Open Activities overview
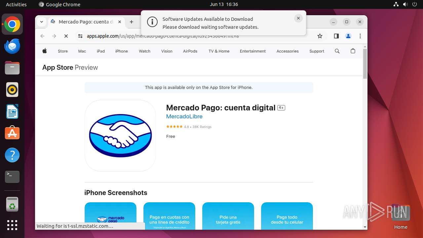This screenshot has height=238, width=423. [16, 4]
